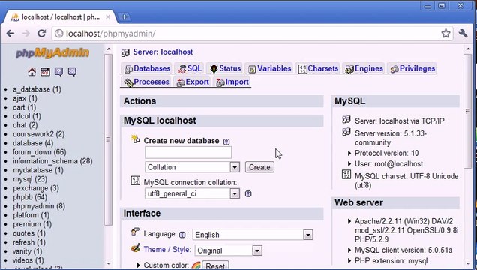Select the information_schema (28) database
Viewport: 477px width, 270px height.
52,161
